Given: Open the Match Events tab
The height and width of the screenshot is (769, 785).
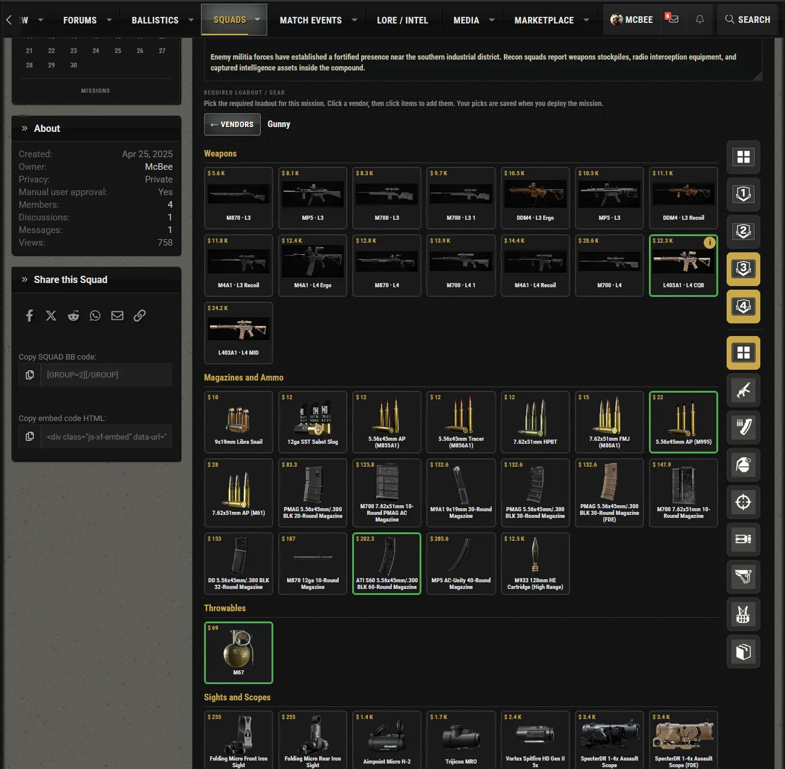Looking at the screenshot, I should (311, 20).
